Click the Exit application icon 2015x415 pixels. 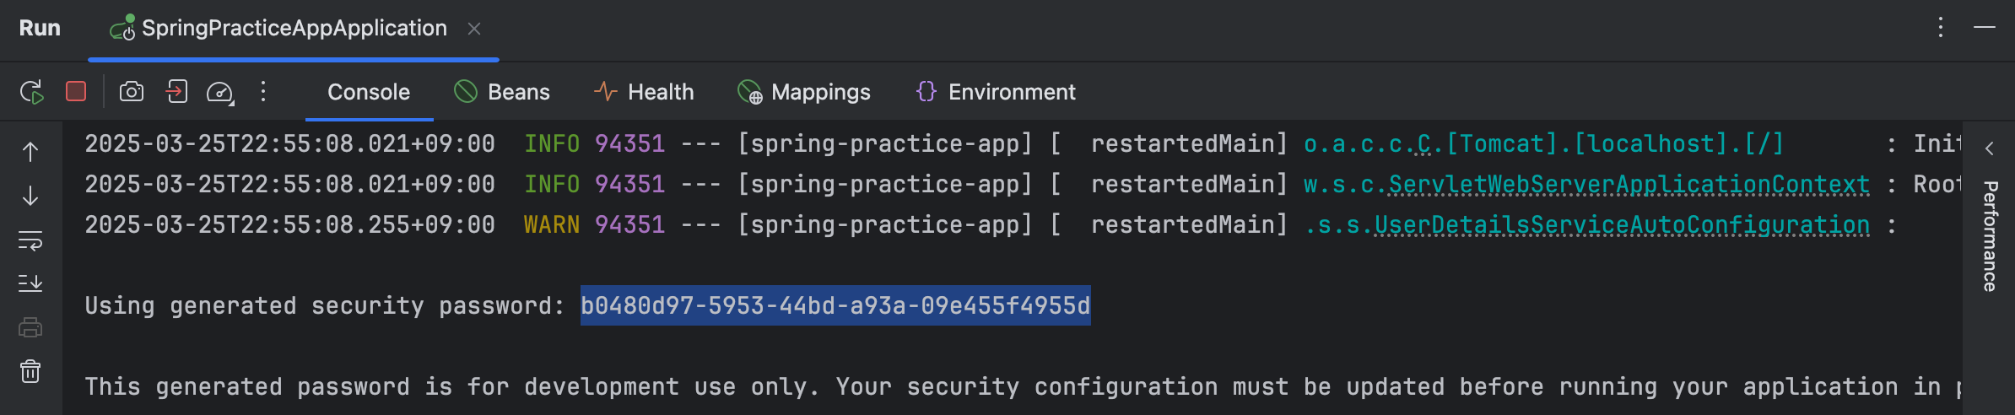point(176,91)
